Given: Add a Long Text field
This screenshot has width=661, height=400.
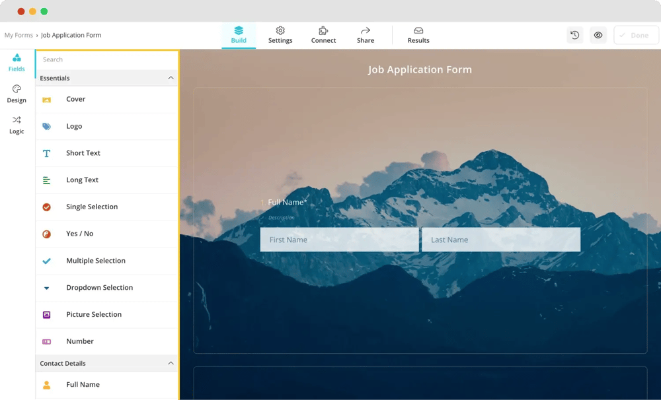Looking at the screenshot, I should (82, 180).
